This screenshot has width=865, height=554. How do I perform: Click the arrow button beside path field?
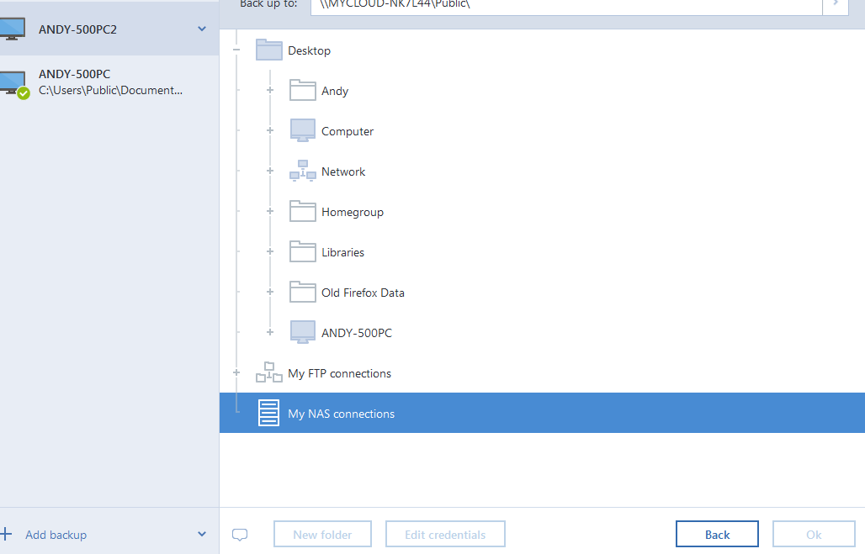(x=835, y=4)
